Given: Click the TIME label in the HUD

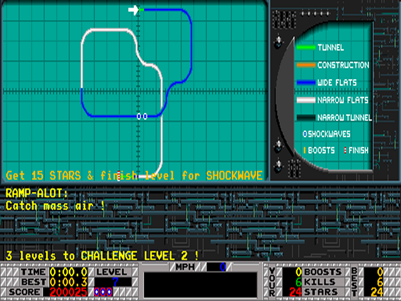Looking at the screenshot, I should pyautogui.click(x=33, y=272).
